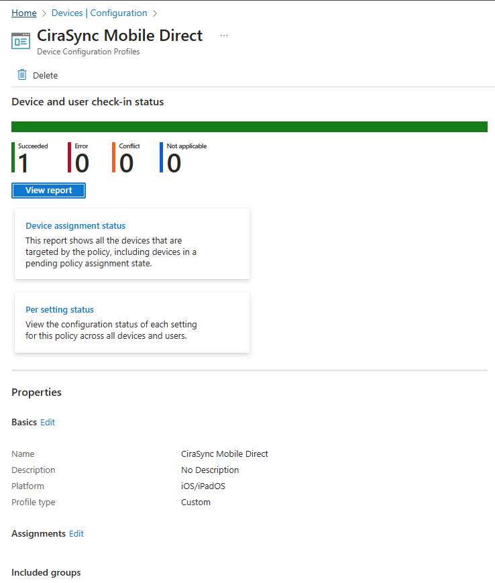
Task: Click the Error count value
Action: click(82, 163)
